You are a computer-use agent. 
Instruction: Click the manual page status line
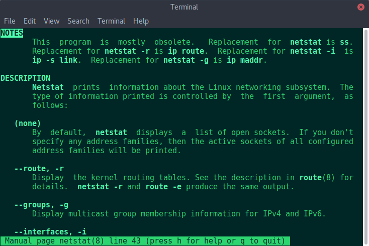145,241
